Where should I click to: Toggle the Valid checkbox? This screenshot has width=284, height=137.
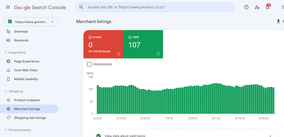(x=130, y=37)
